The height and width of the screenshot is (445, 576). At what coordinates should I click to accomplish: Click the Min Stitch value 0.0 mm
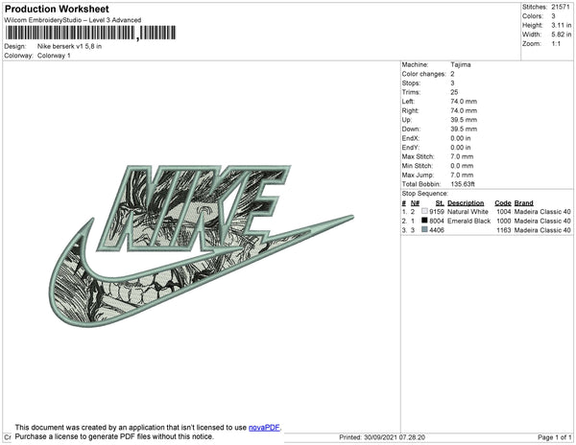(x=462, y=166)
